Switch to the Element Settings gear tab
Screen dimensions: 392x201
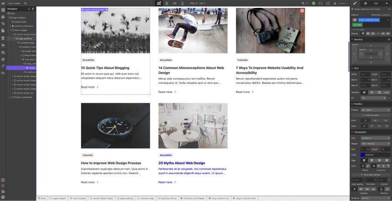(365, 3)
